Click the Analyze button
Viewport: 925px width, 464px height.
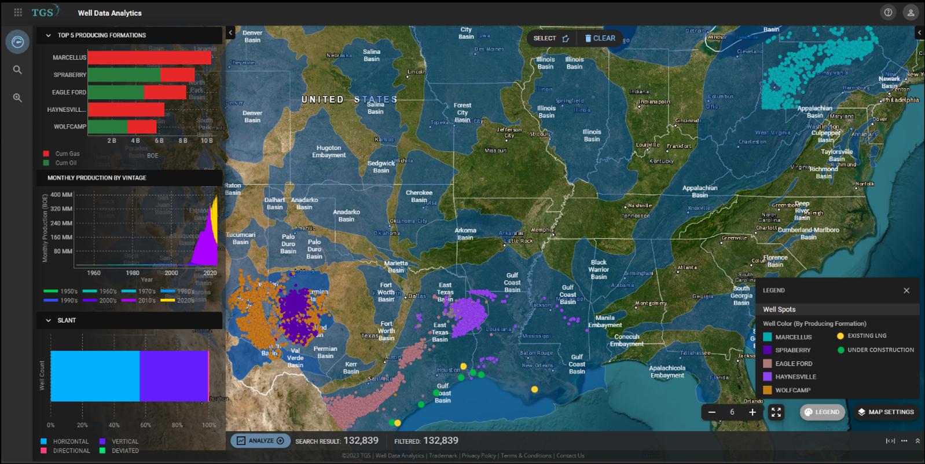(260, 441)
